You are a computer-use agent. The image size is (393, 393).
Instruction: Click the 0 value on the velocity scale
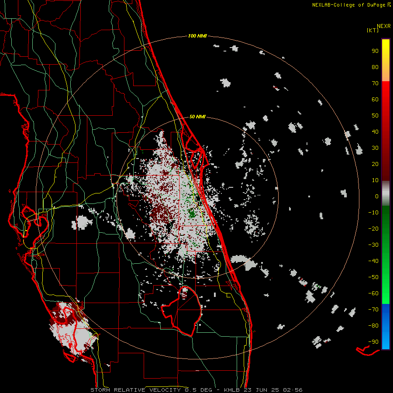pos(377,196)
